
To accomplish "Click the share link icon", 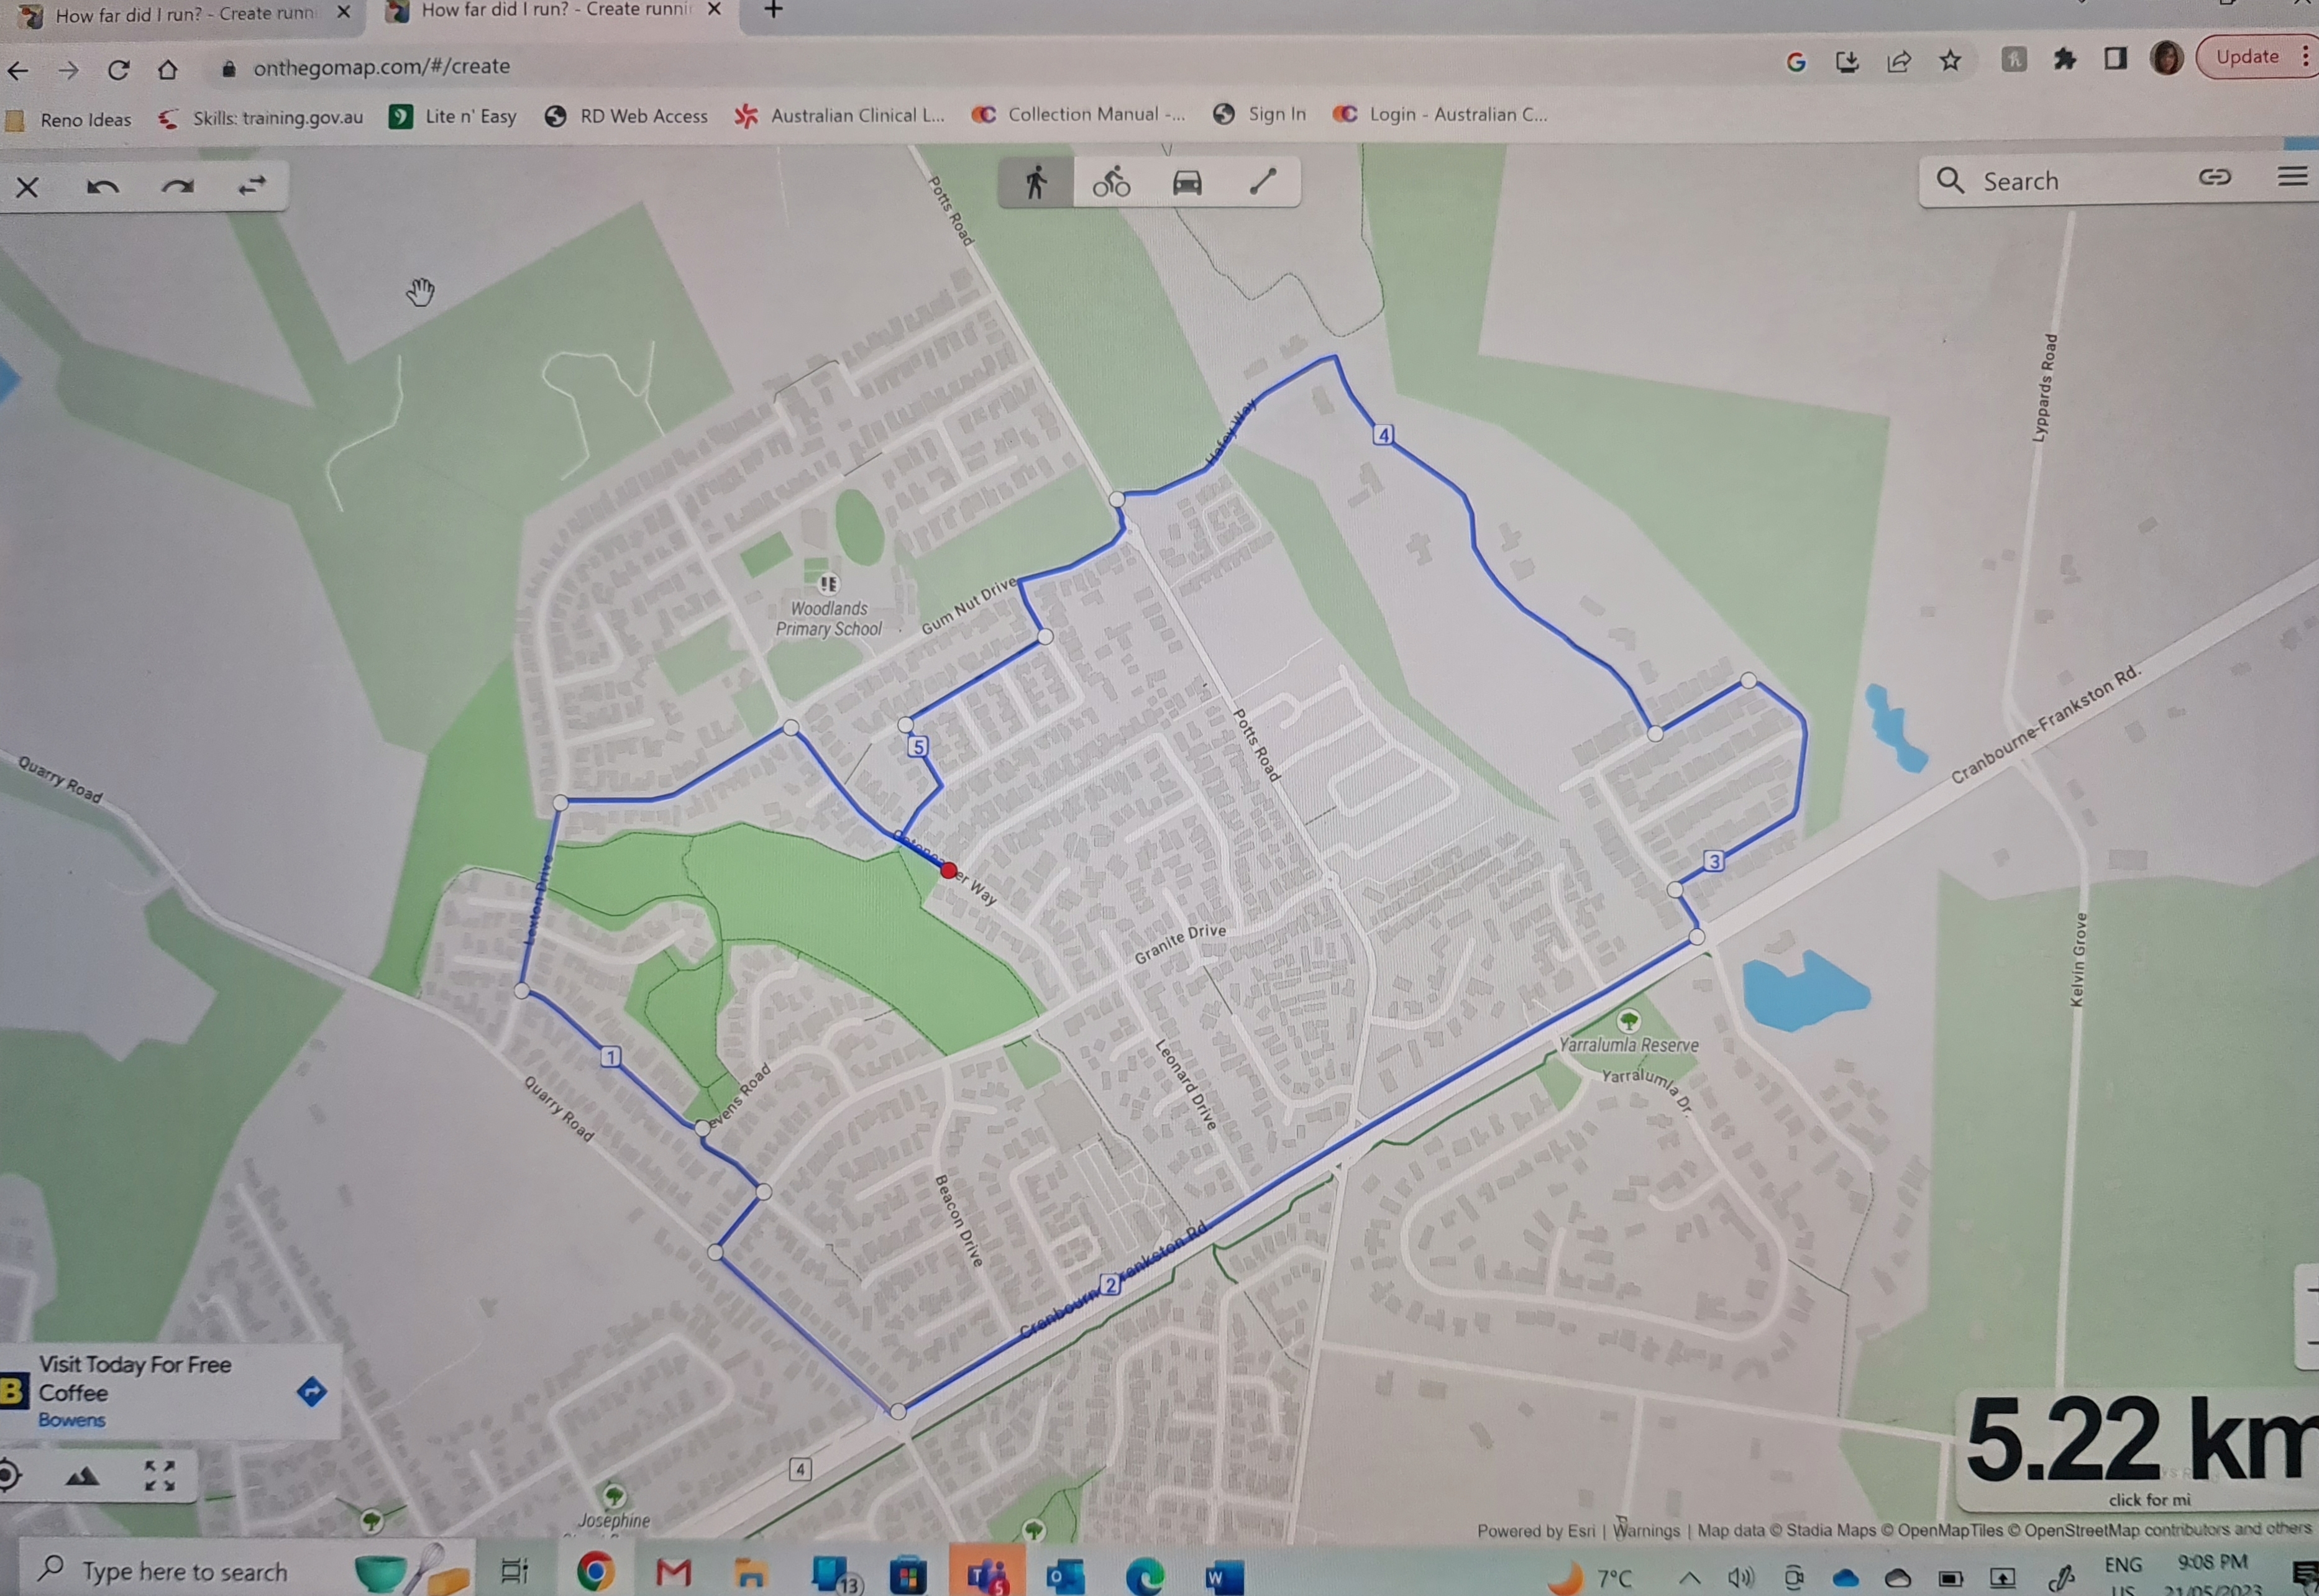I will click(2215, 178).
